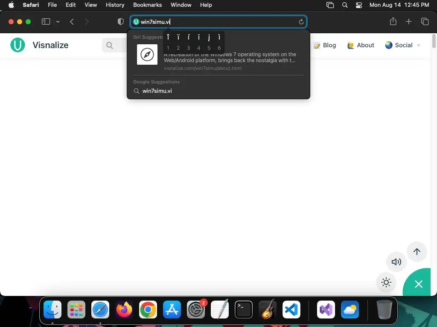Open the Siri suggested compass website thumbnail

click(x=147, y=54)
